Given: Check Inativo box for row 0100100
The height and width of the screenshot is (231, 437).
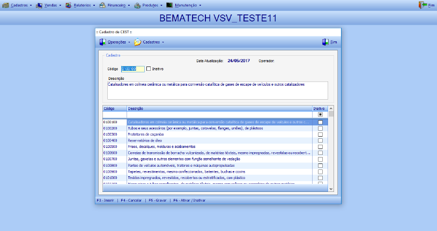Looking at the screenshot, I should tap(320, 122).
